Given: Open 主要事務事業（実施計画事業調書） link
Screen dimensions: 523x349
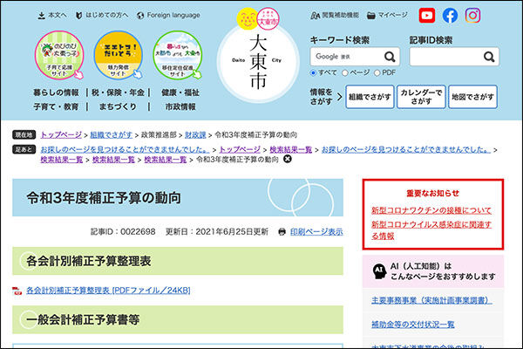Looking at the screenshot, I should point(431,300).
